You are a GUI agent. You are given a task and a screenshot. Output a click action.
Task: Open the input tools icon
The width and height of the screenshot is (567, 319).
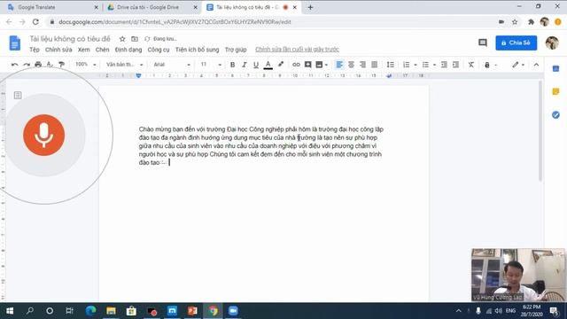point(487,65)
